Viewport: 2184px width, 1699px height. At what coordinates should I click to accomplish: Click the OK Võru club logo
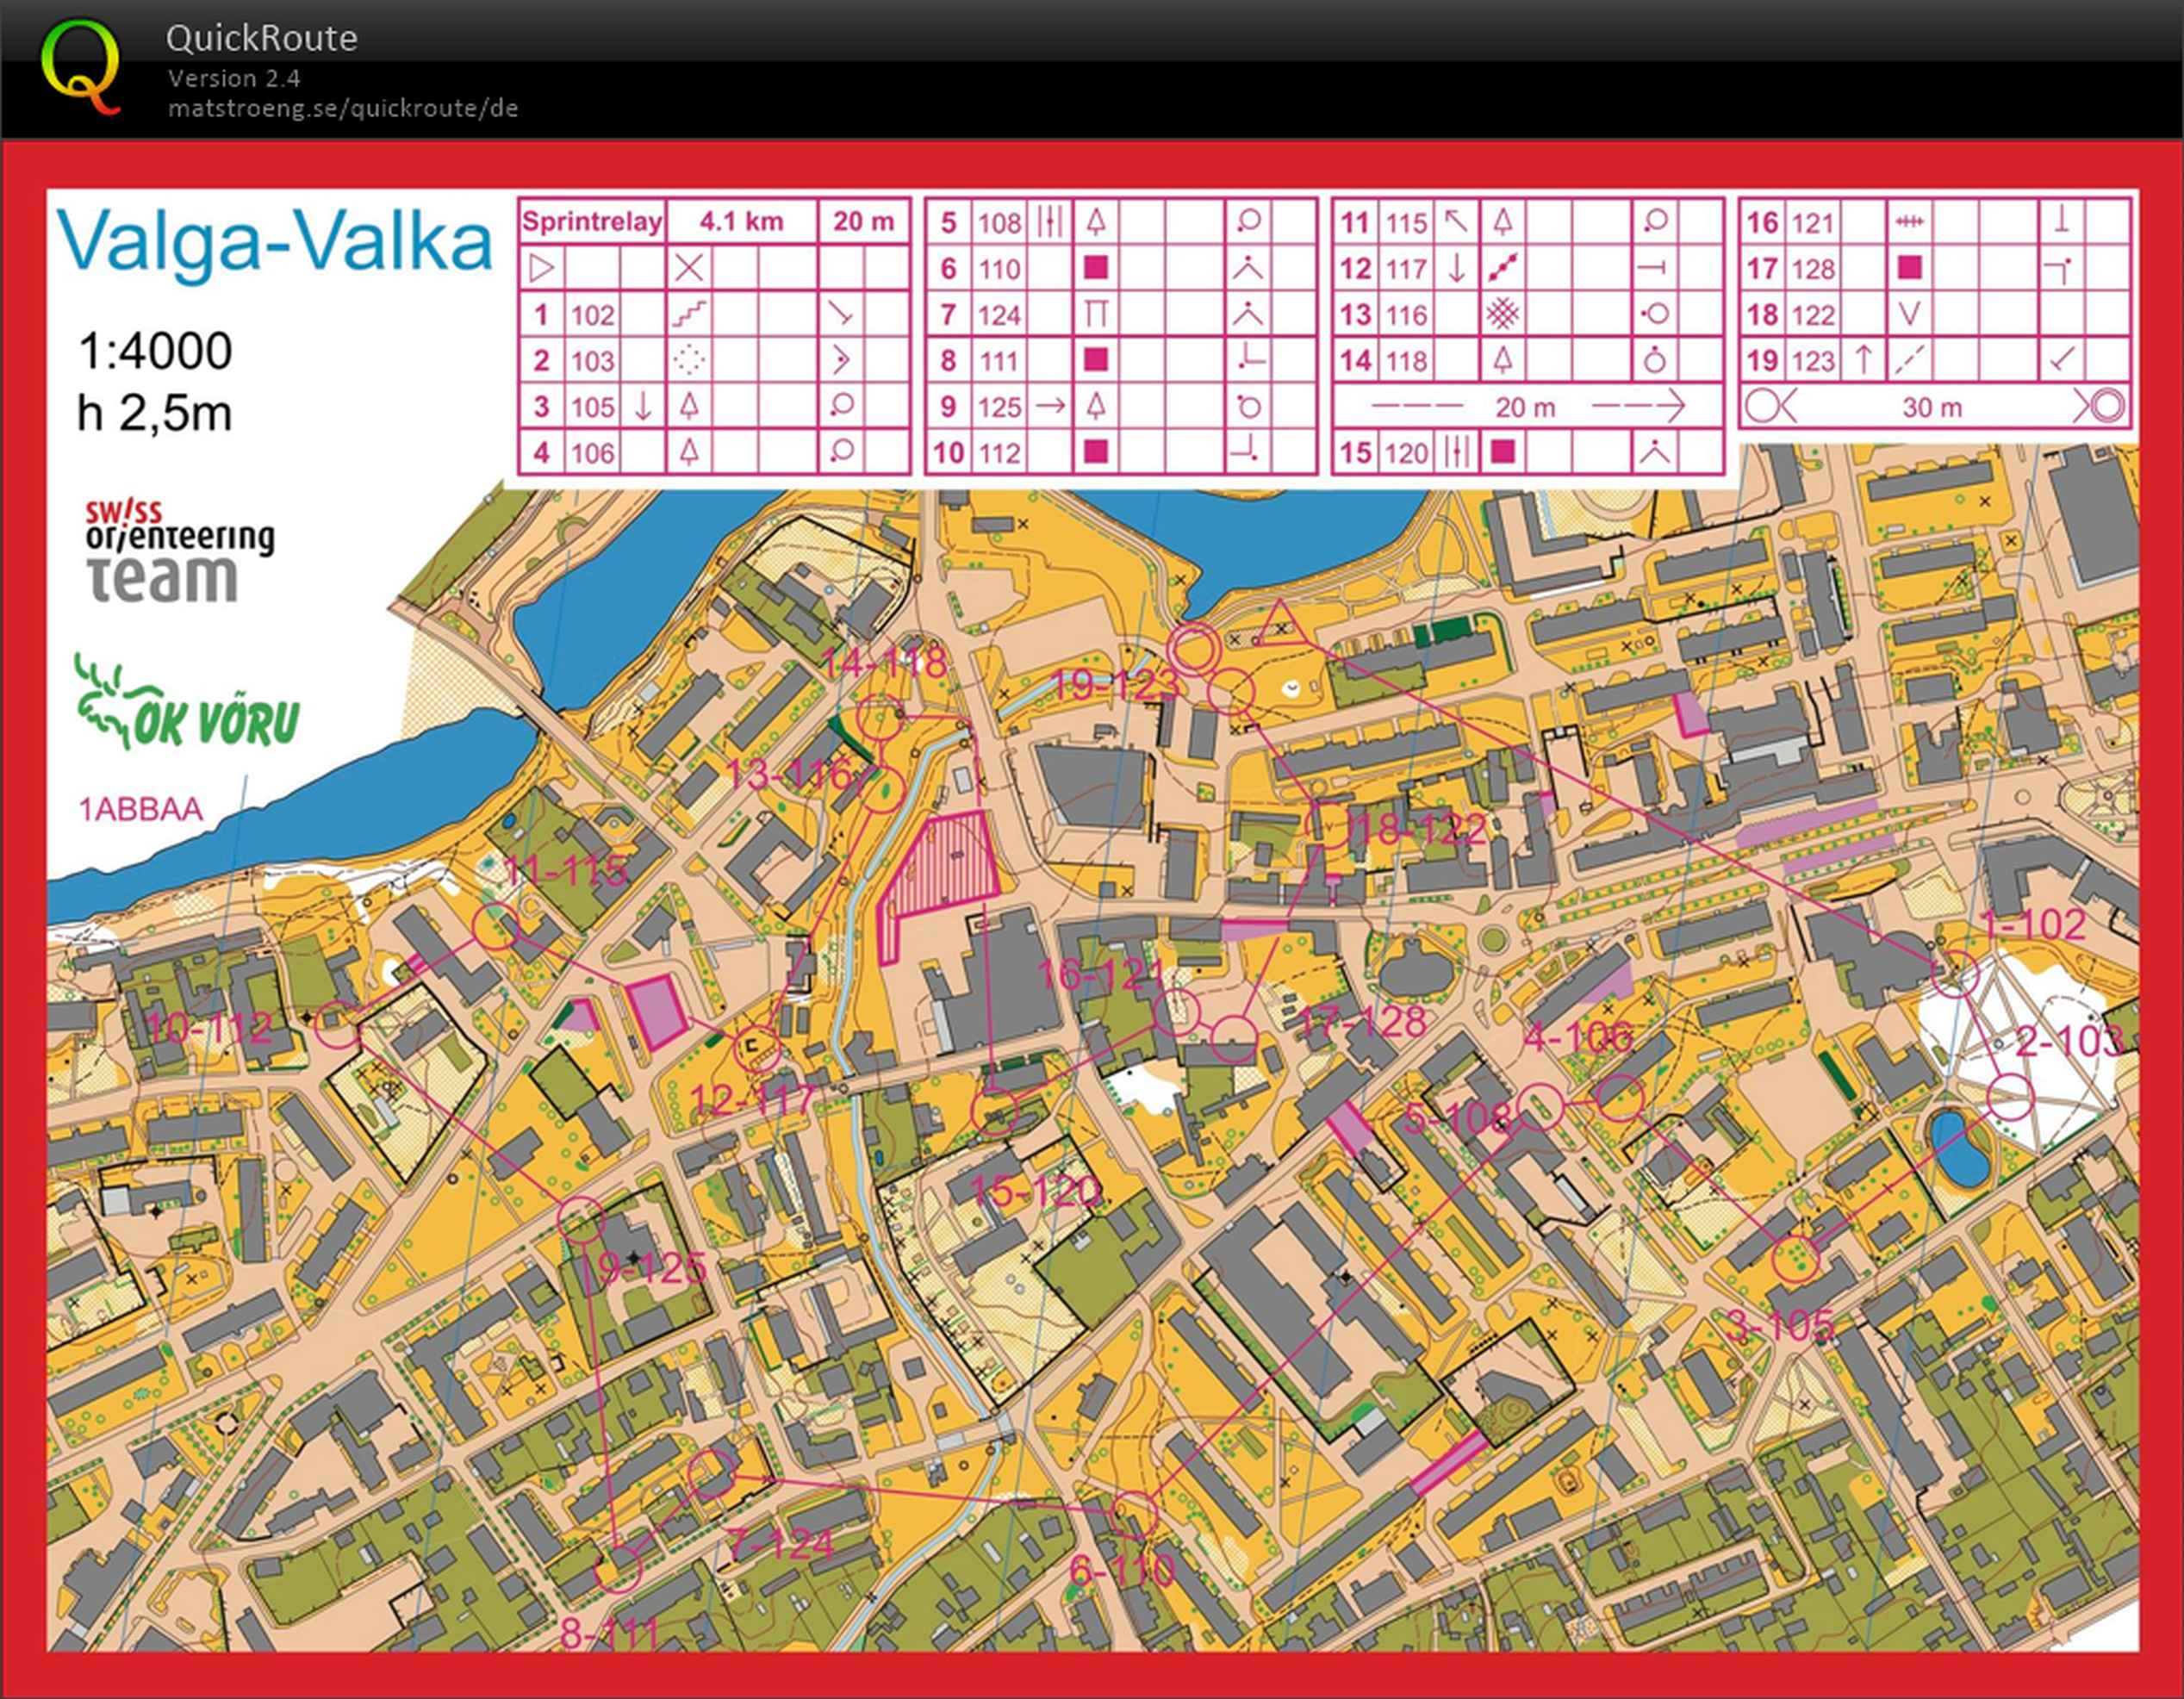188,703
